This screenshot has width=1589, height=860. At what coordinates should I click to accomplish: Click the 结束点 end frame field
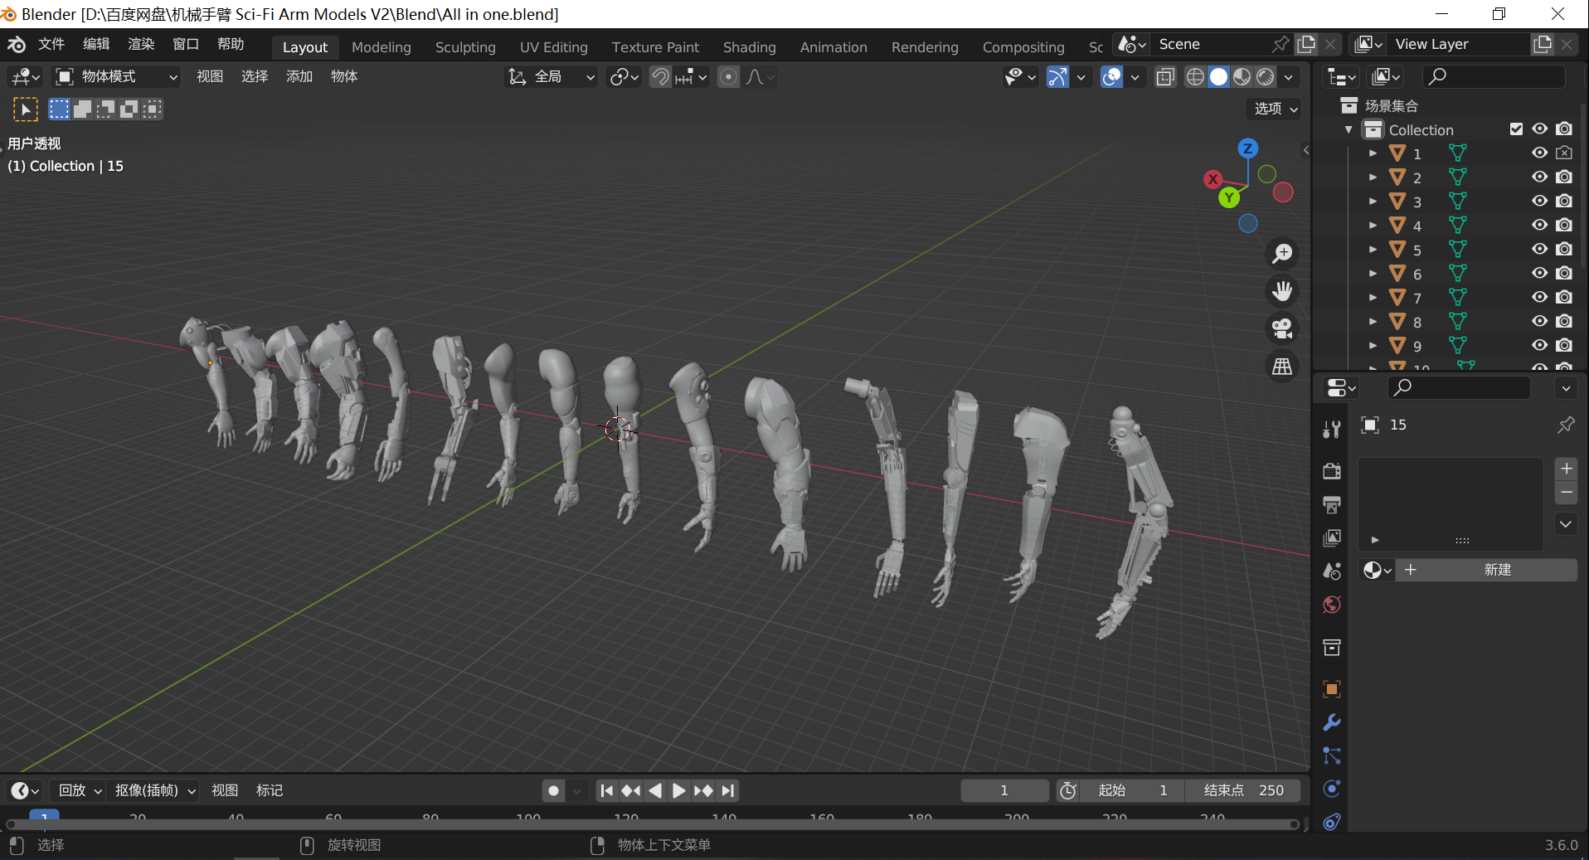tap(1242, 790)
